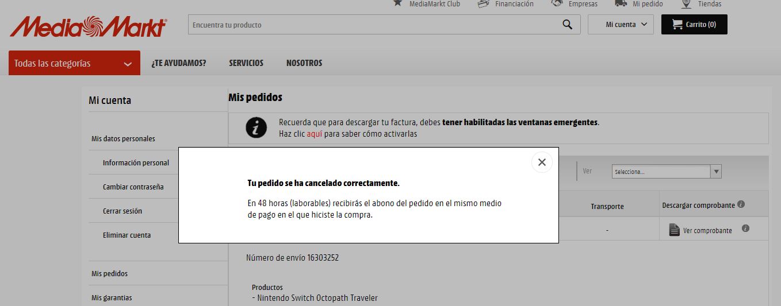The width and height of the screenshot is (781, 306).
Task: Click the 'Descargar comprobante' column header
Action: (699, 205)
